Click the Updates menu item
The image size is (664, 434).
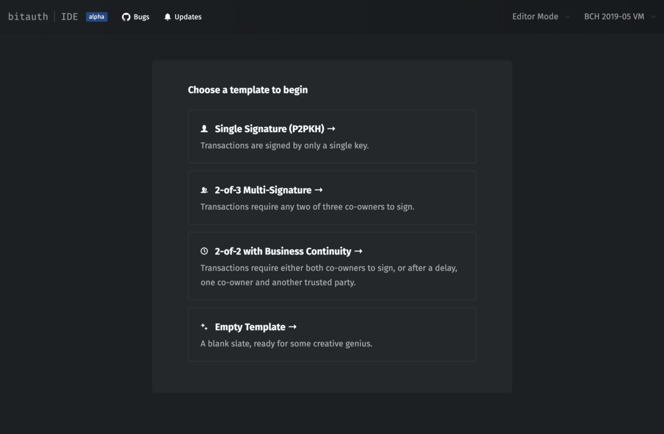click(187, 17)
